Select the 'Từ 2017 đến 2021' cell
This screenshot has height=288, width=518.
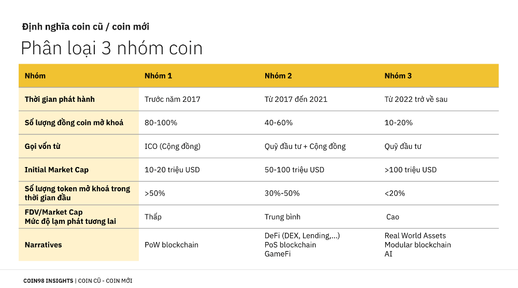click(296, 99)
